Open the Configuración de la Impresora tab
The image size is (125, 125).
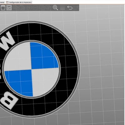[19, 2]
